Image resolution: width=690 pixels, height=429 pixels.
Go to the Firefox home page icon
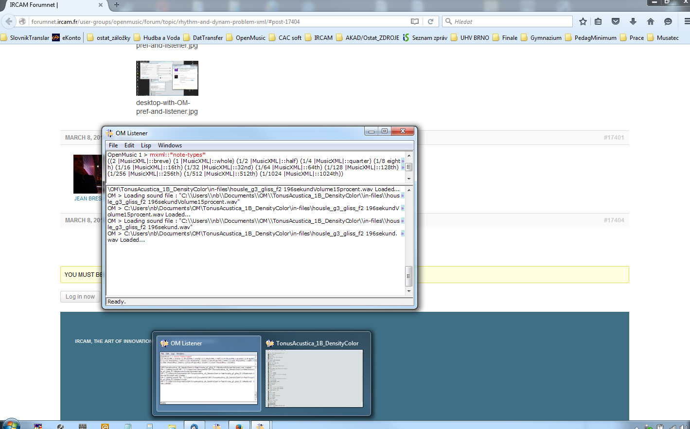(x=651, y=21)
